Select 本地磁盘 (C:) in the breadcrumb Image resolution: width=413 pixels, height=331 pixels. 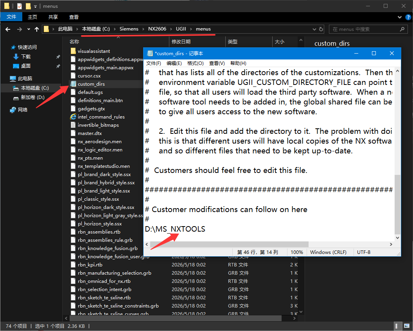point(96,29)
